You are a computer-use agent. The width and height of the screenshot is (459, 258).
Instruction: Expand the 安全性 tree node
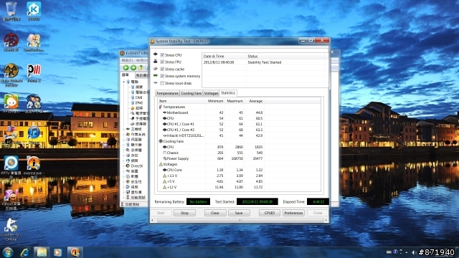click(x=124, y=181)
